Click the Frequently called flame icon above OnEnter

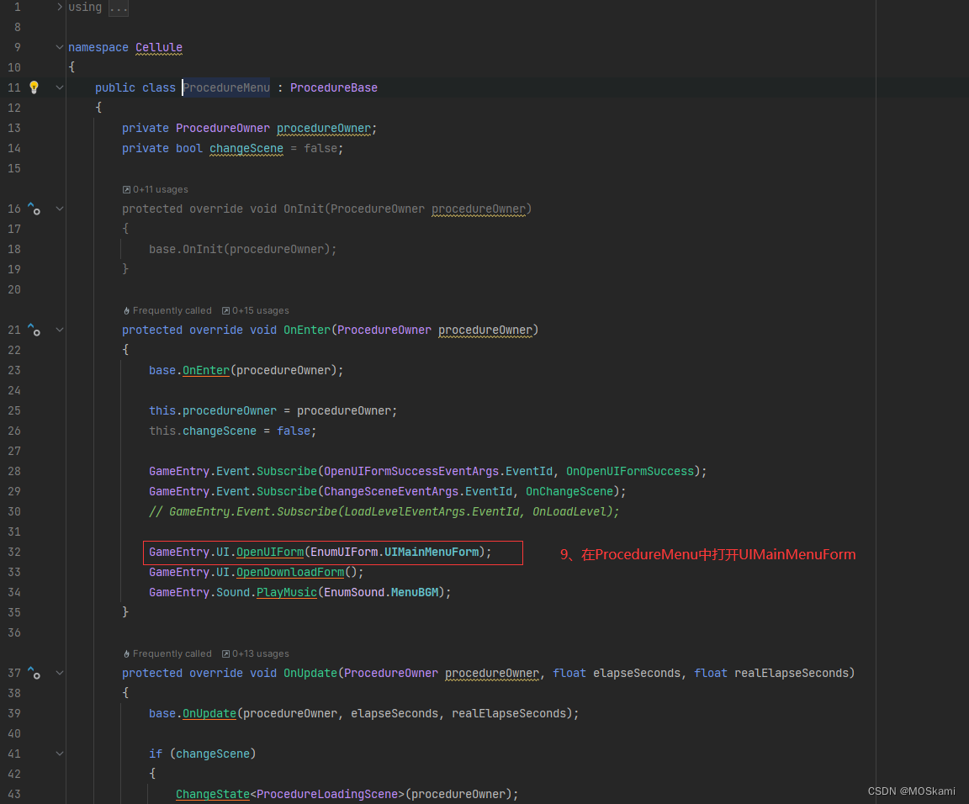click(125, 310)
